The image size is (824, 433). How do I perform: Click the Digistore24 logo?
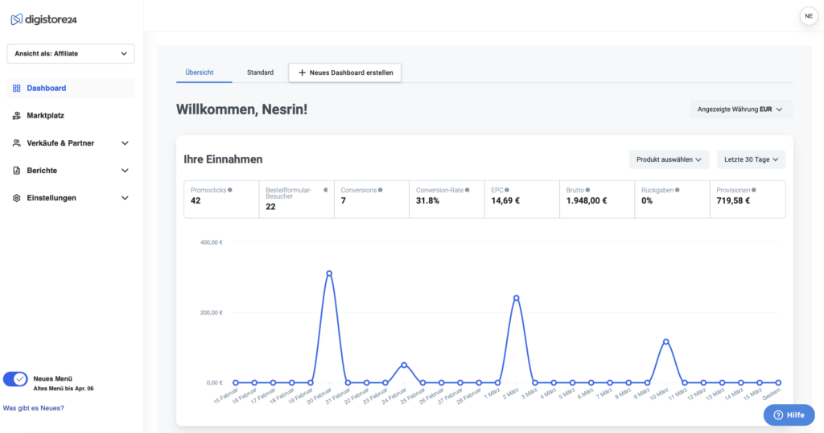pos(44,19)
